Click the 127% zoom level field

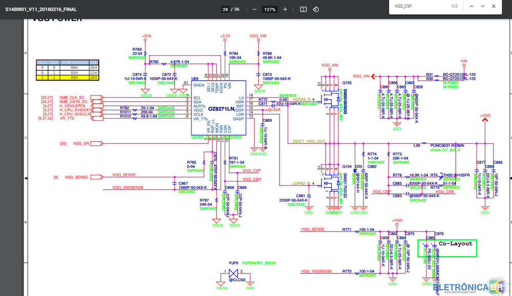coord(270,9)
